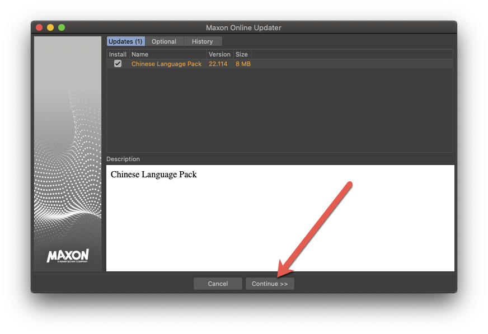Close the Maxon Online Updater window

click(39, 27)
